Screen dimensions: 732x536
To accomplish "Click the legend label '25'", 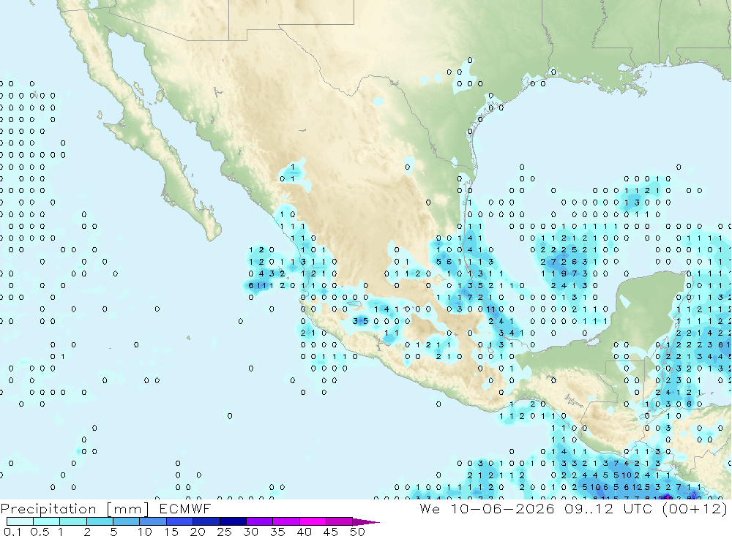I will click(225, 532).
